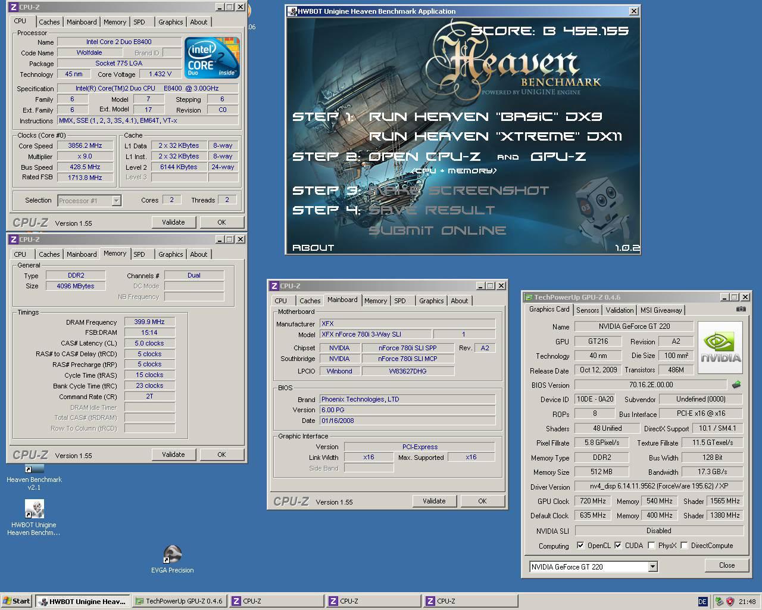The image size is (762, 610).
Task: Open About tab in top CPU-Z window
Action: tap(199, 22)
